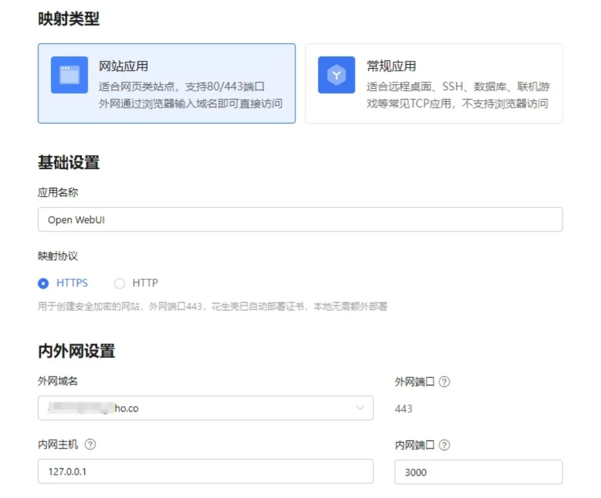
Task: Click the 应用名称 field label
Action: [58, 192]
